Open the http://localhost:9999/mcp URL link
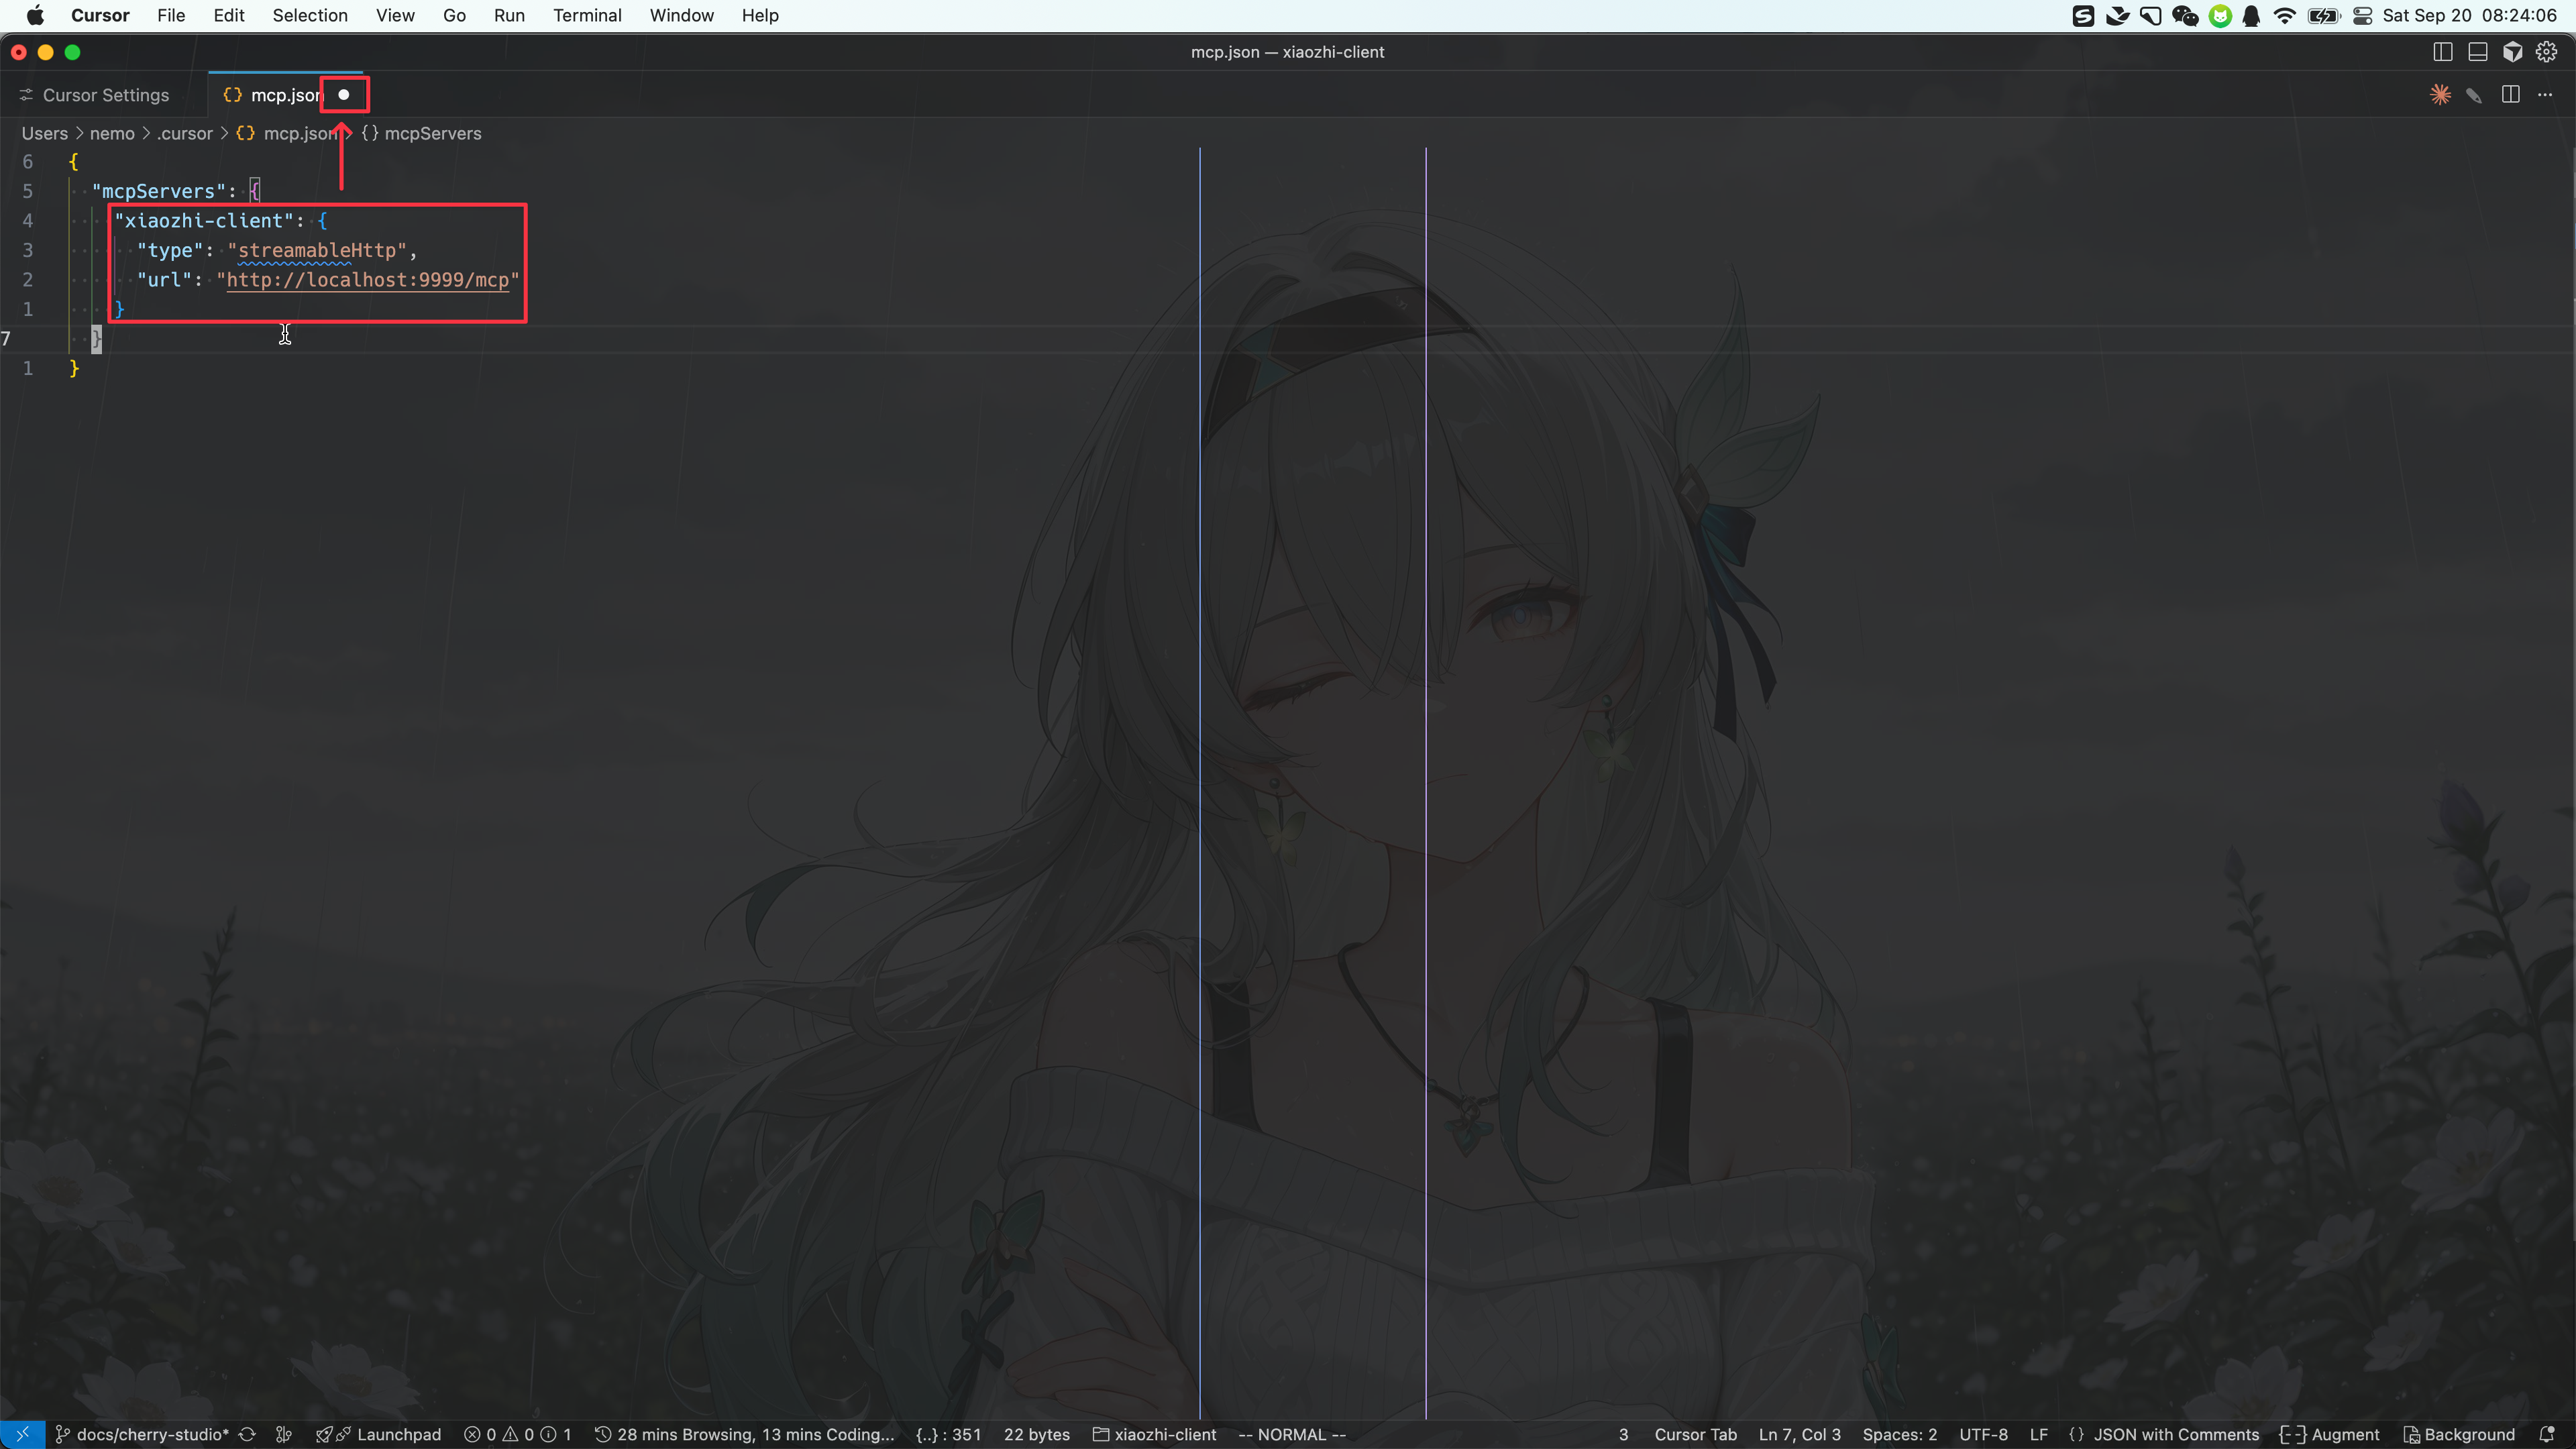Screen dimensions: 2576x1449 click(367, 280)
